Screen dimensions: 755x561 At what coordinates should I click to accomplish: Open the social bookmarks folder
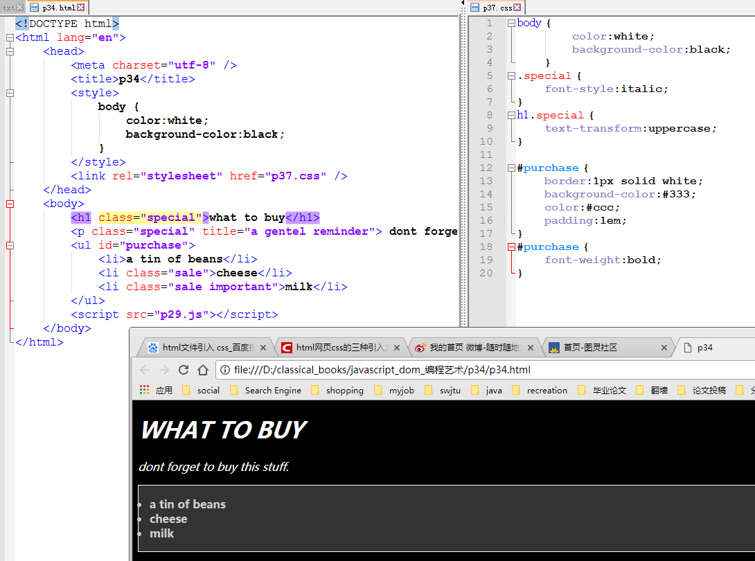[201, 390]
